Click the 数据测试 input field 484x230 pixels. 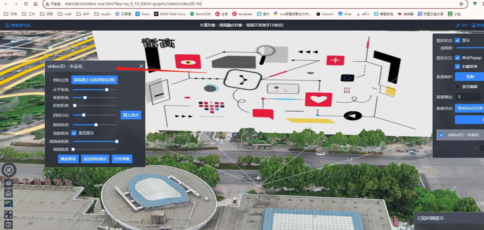click(468, 97)
